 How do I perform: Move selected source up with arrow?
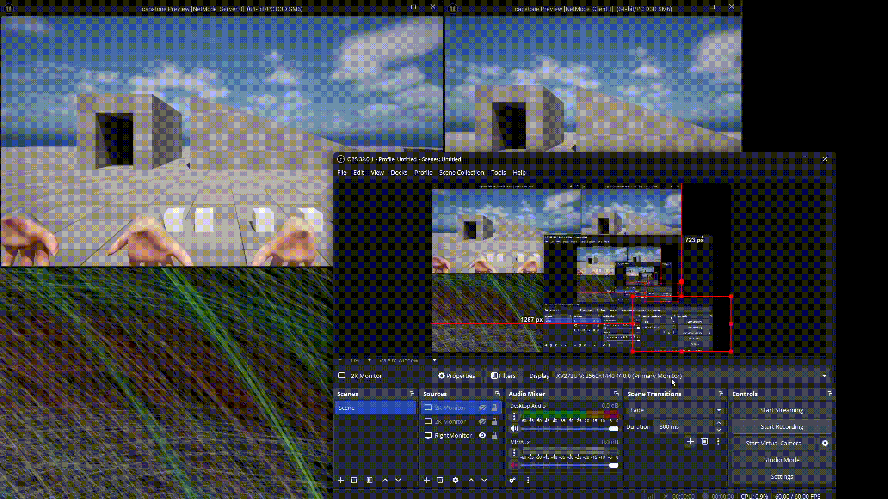click(x=471, y=480)
